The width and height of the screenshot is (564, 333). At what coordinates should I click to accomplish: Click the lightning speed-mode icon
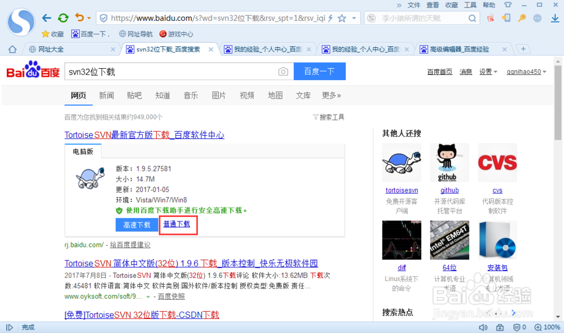(330, 18)
